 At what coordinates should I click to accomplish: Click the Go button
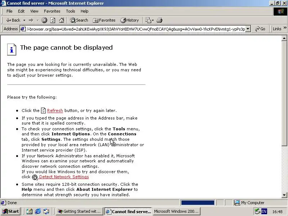[x=260, y=29]
